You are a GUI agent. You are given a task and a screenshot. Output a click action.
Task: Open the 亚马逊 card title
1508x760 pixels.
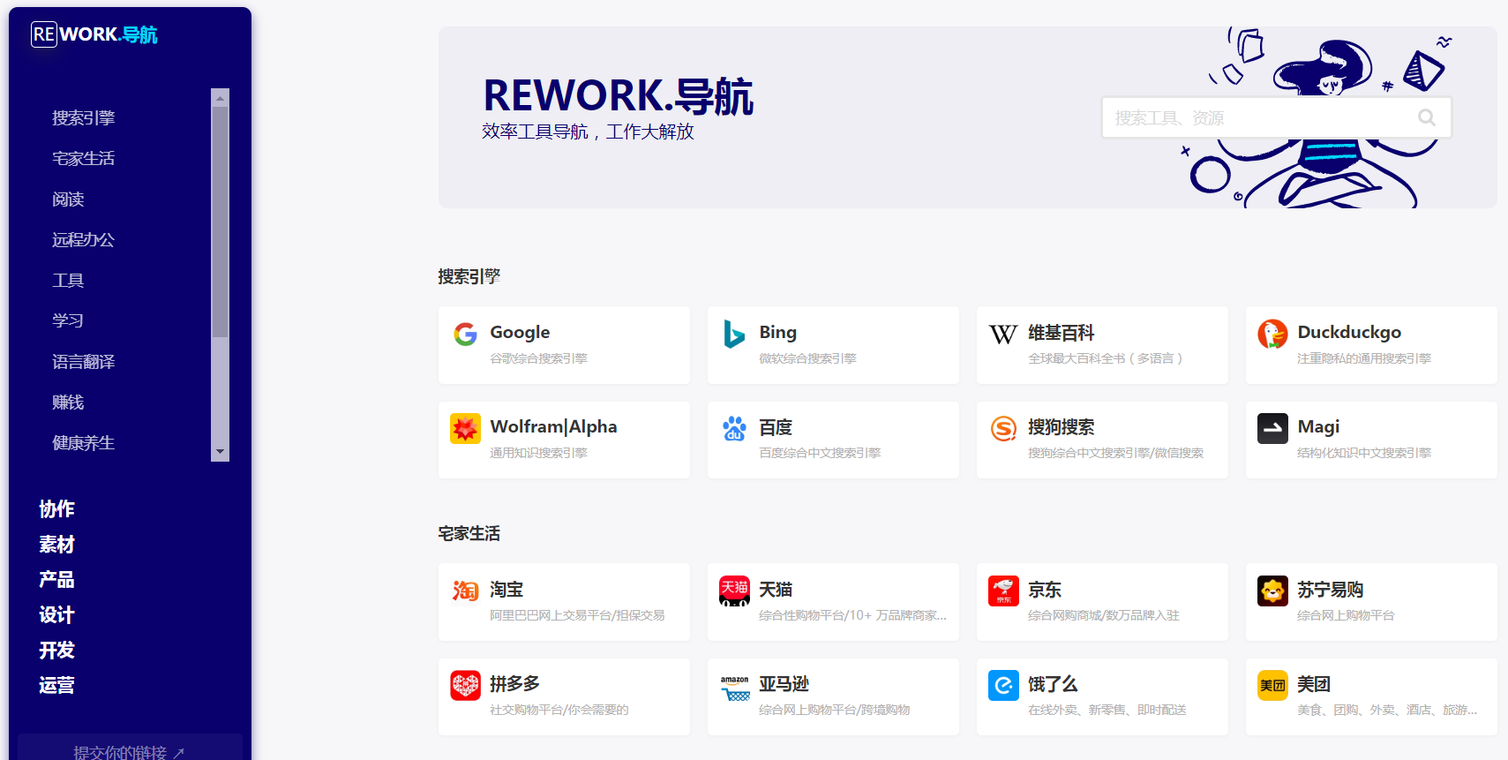click(x=784, y=684)
